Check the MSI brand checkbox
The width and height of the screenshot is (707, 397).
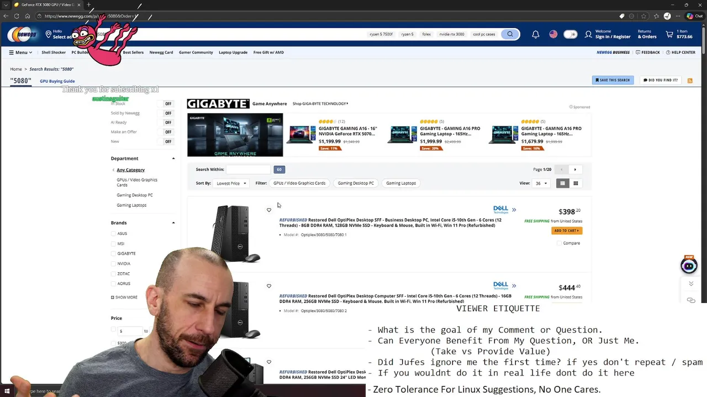[x=114, y=243]
